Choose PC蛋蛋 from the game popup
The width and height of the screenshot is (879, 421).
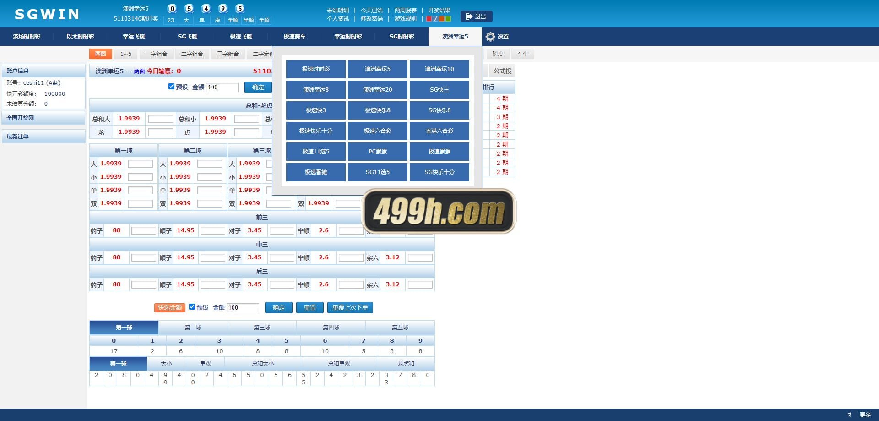pos(378,152)
